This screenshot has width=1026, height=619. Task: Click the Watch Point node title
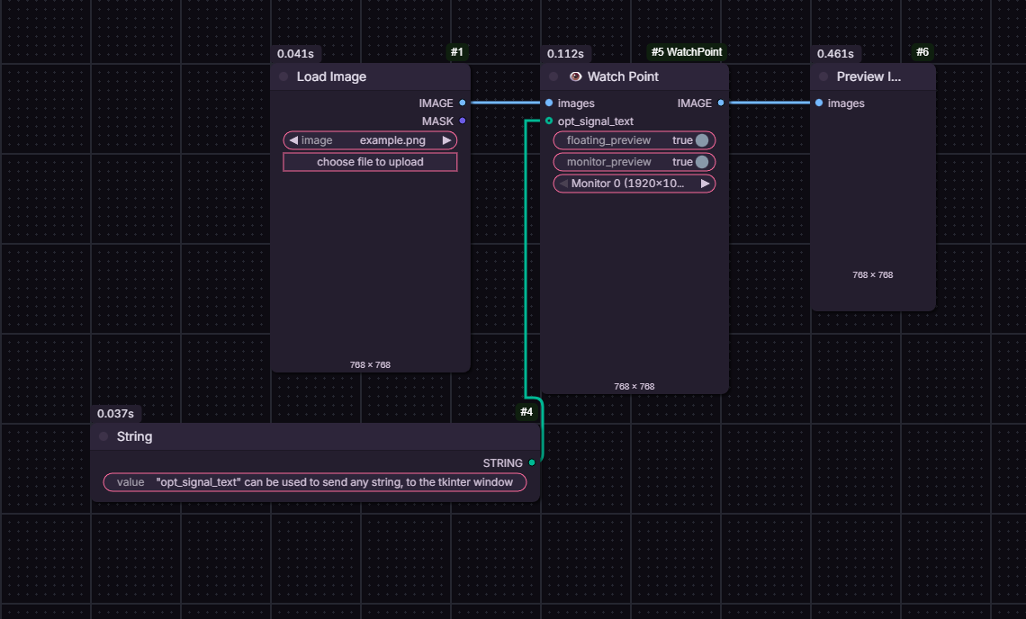pos(623,76)
